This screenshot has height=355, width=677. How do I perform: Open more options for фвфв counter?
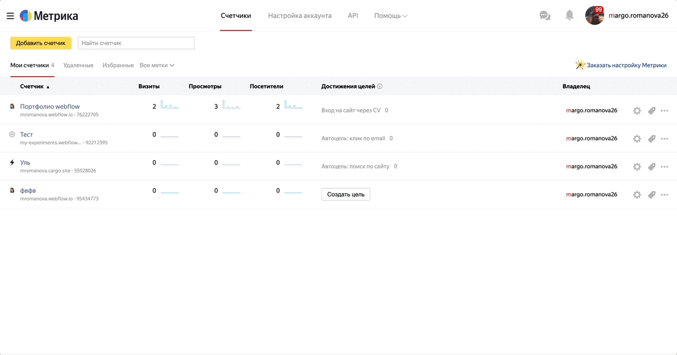(x=665, y=195)
